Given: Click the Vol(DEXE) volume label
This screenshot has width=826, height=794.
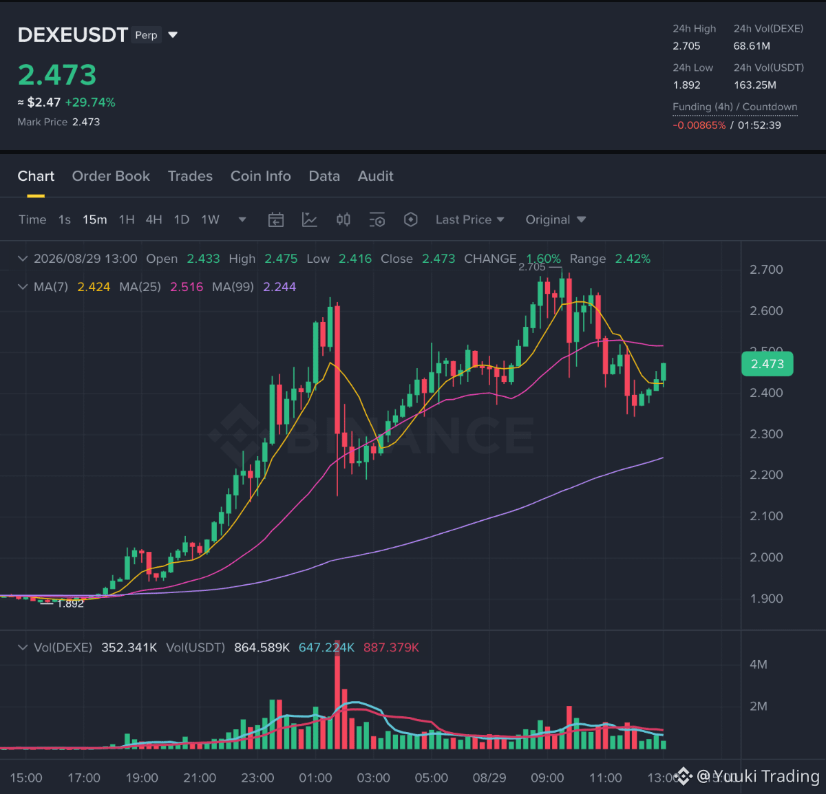Looking at the screenshot, I should [x=63, y=647].
